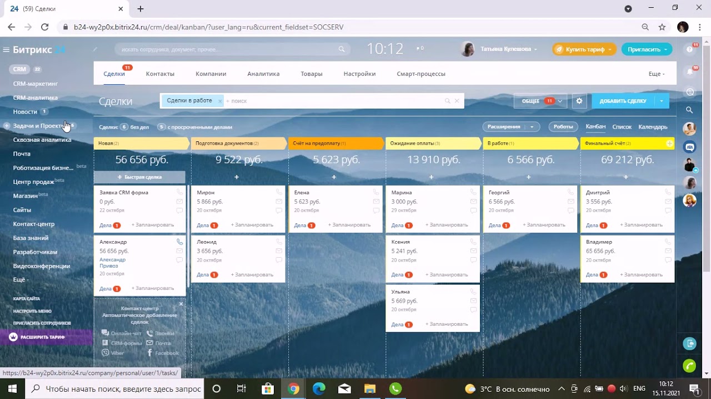Click email icon on Елена deal card
This screenshot has width=711, height=399.
(376, 202)
